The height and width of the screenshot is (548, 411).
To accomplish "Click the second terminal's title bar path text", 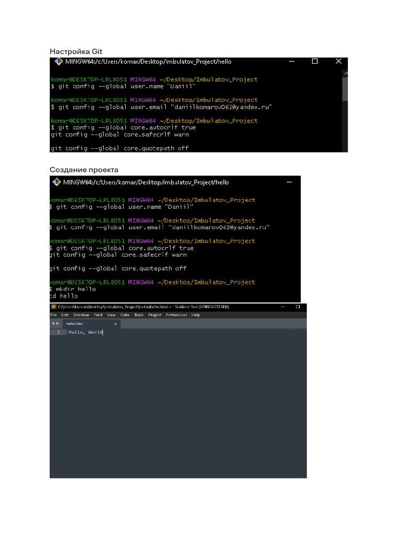I will [146, 182].
